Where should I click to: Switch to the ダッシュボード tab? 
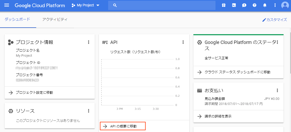click(17, 20)
